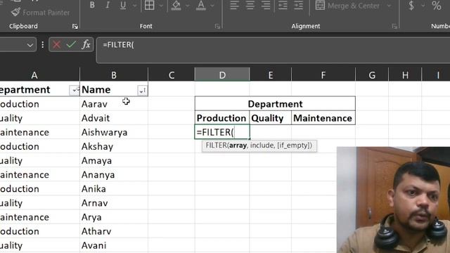
Task: Click if_empty argument in tooltip
Action: pos(293,145)
